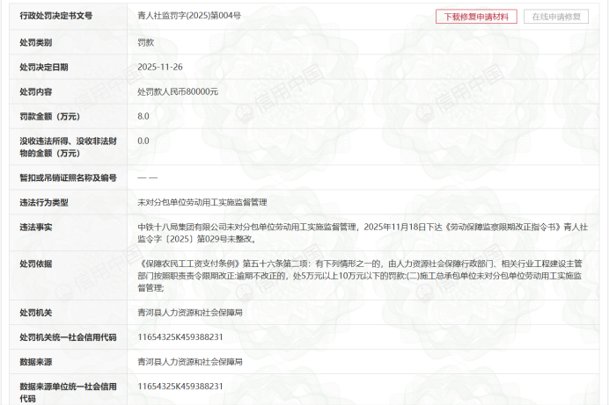
Task: Click the 罚款金额(万元) label
Action: point(51,116)
